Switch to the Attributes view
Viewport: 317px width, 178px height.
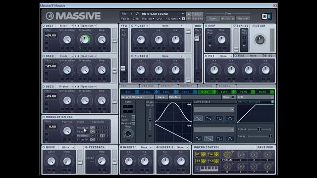coord(228,18)
